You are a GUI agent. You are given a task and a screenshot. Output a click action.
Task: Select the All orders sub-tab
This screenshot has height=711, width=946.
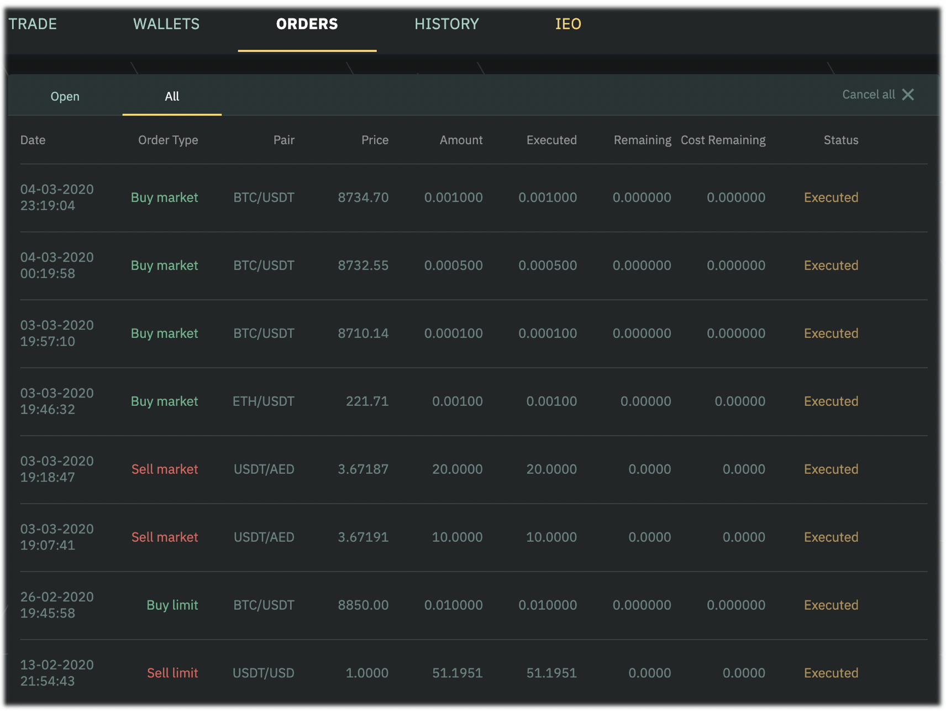(172, 96)
